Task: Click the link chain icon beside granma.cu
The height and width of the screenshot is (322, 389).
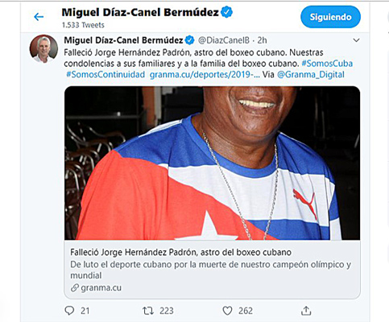Action: point(75,288)
